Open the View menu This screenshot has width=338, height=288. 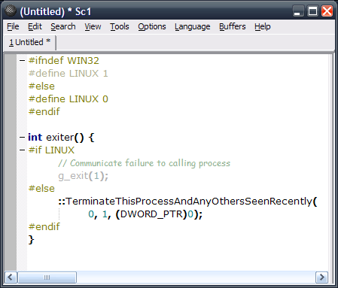tap(93, 26)
